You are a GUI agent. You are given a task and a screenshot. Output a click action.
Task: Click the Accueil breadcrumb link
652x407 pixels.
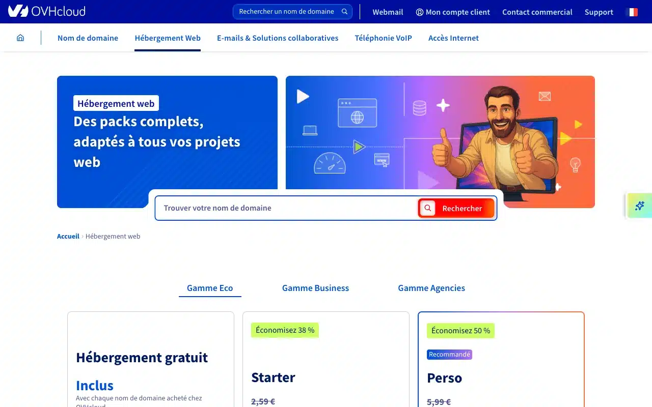point(68,236)
